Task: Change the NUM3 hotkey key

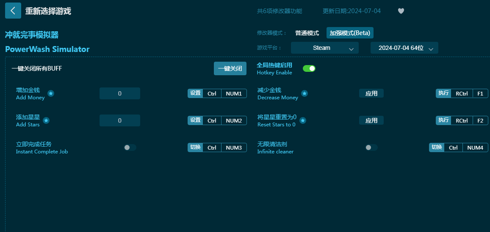Action: (234, 147)
